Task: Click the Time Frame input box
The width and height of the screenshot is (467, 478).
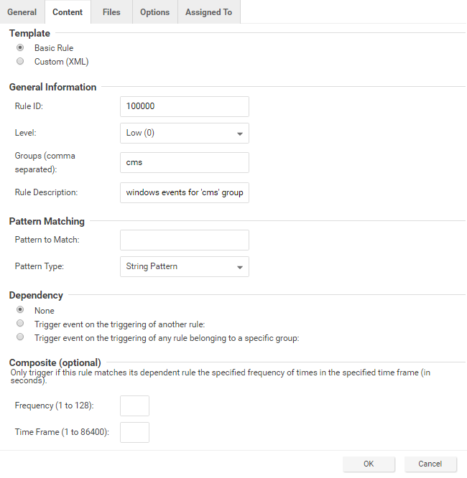Action: coord(134,432)
